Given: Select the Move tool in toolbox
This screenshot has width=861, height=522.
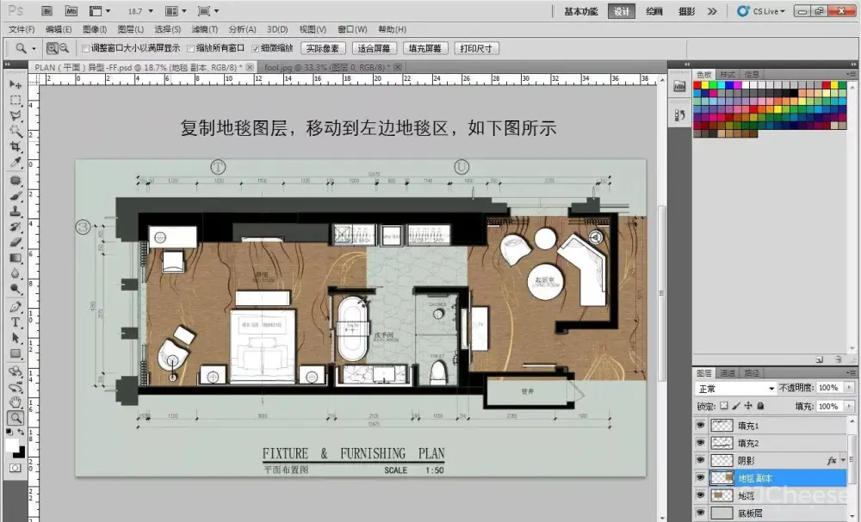Looking at the screenshot, I should pos(15,84).
